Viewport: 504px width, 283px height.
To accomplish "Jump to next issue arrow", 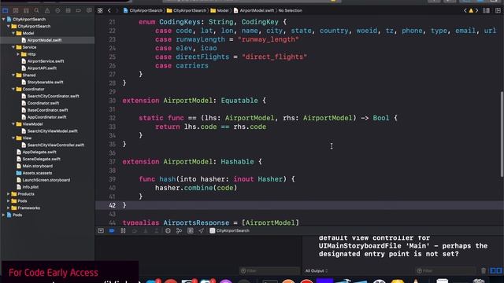I will [477, 10].
